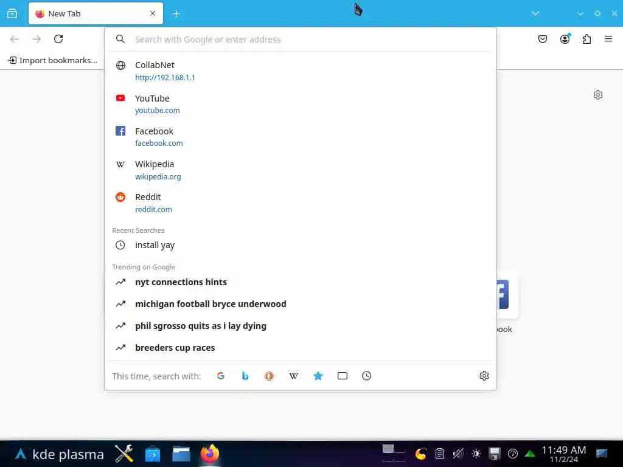This screenshot has width=623, height=467.
Task: Open removable disk tray icon
Action: pyautogui.click(x=495, y=454)
